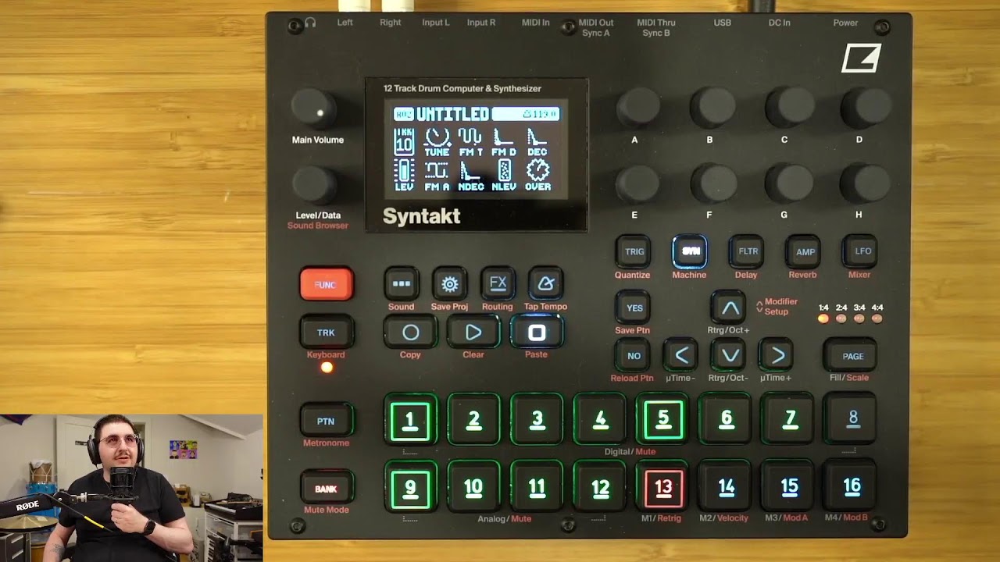Tap the Tap Tempo button
This screenshot has width=1000, height=562.
click(x=545, y=284)
